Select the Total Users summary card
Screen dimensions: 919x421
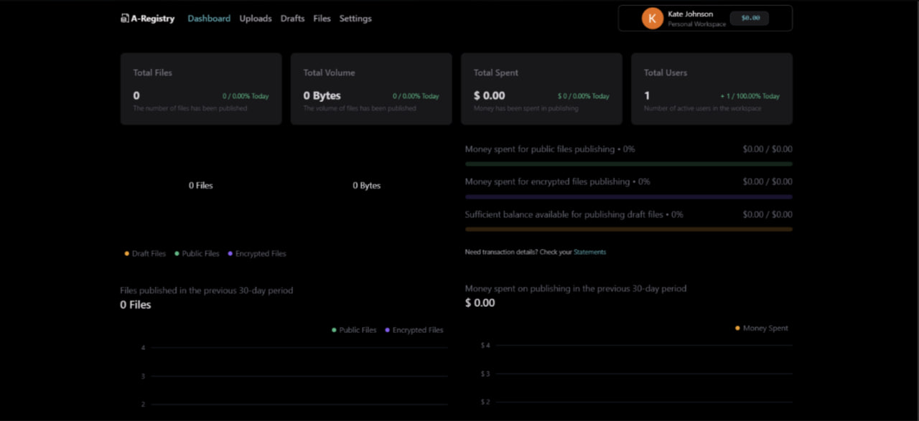[712, 89]
